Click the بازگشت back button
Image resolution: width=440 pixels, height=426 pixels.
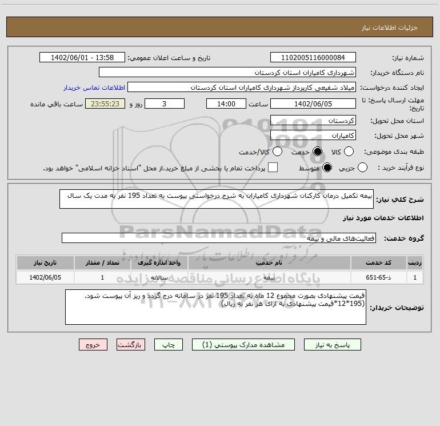pos(131,345)
